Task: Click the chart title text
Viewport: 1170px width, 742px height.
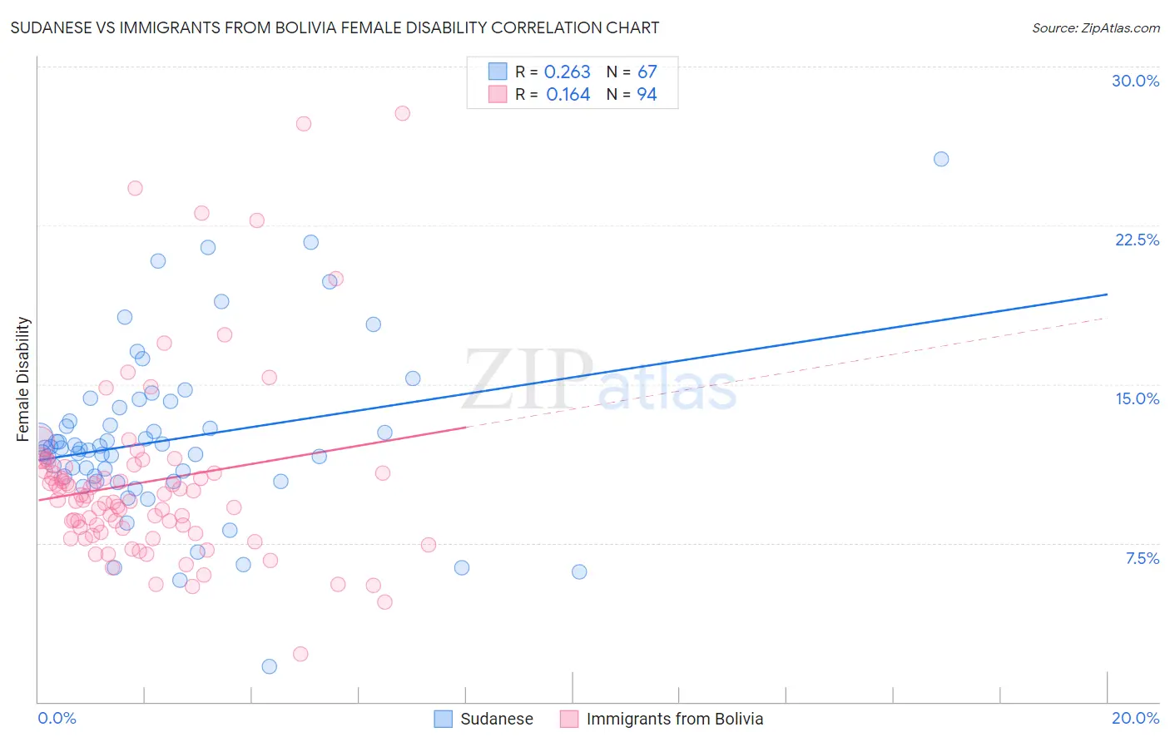Action: [335, 27]
